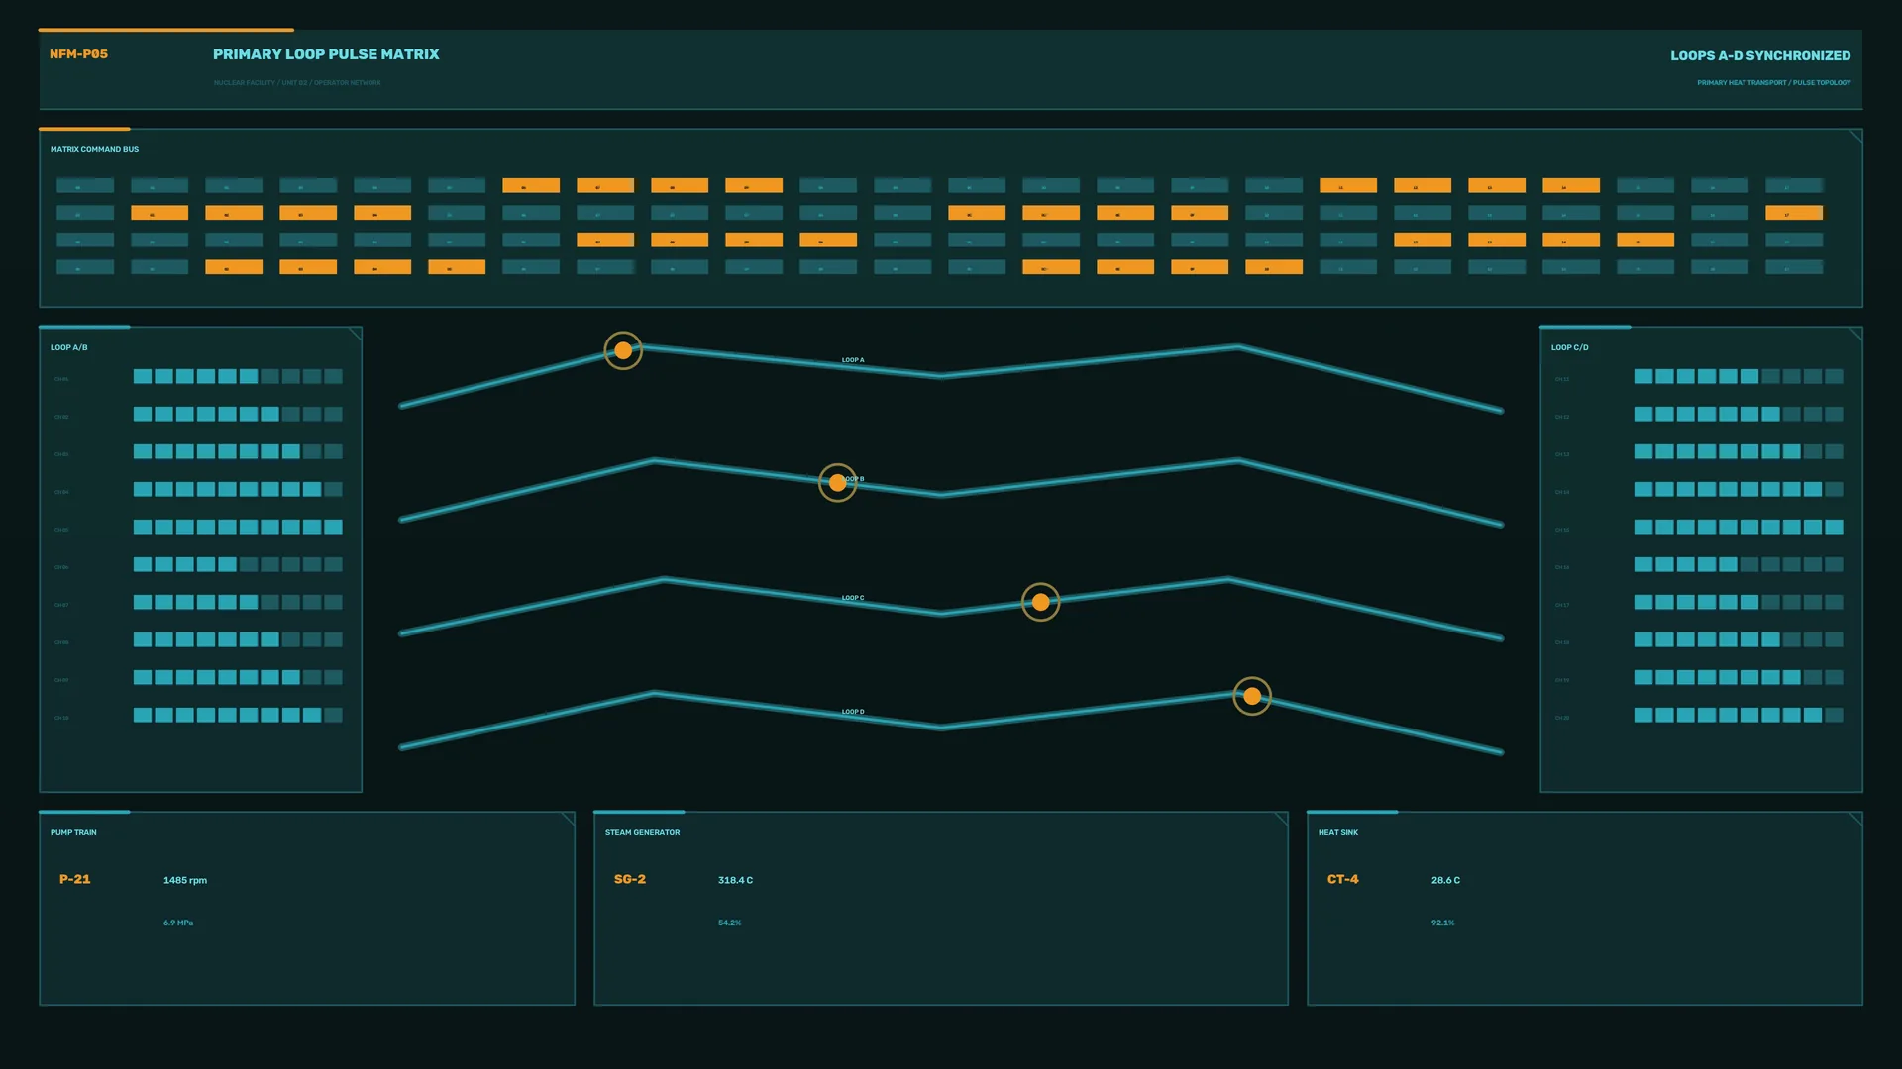The height and width of the screenshot is (1069, 1902).
Task: Open the SG-2 steam generator entry
Action: (x=630, y=879)
